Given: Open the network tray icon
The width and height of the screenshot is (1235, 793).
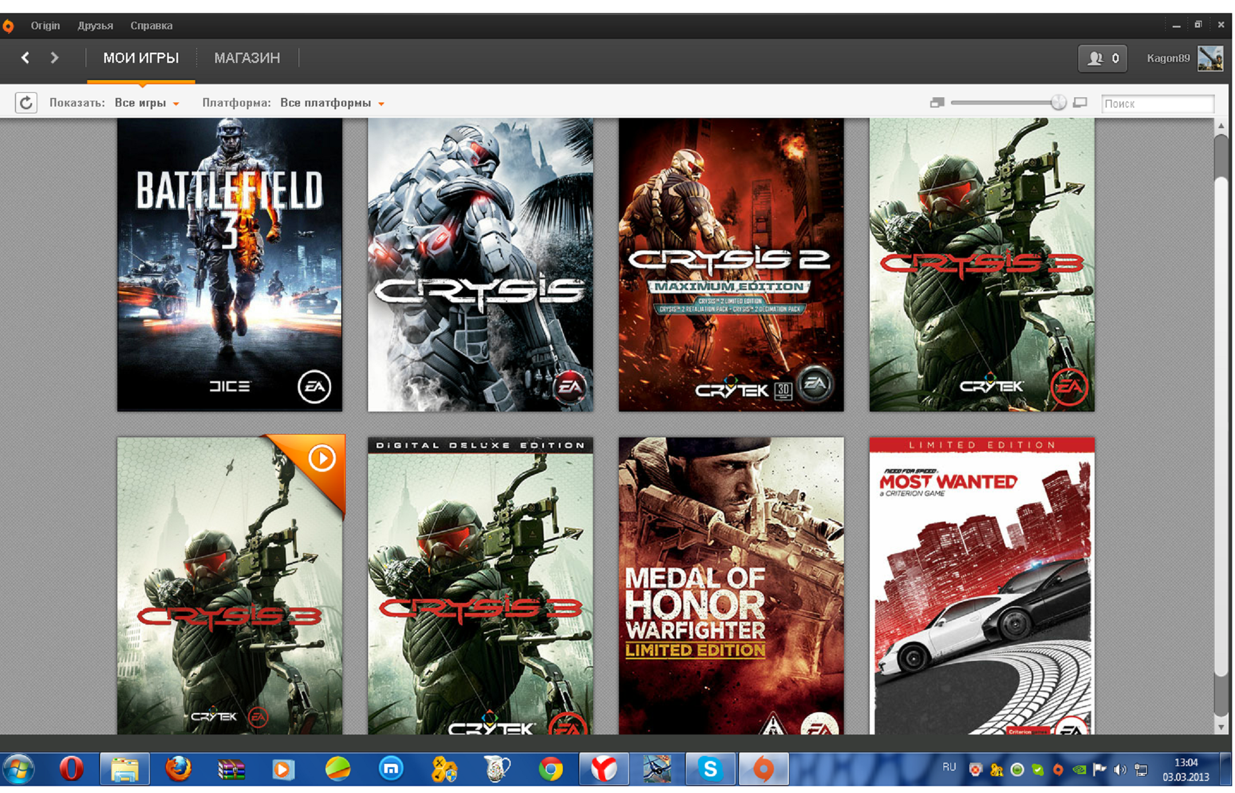Looking at the screenshot, I should tap(1141, 770).
